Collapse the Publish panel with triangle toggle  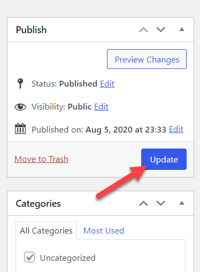(x=182, y=29)
